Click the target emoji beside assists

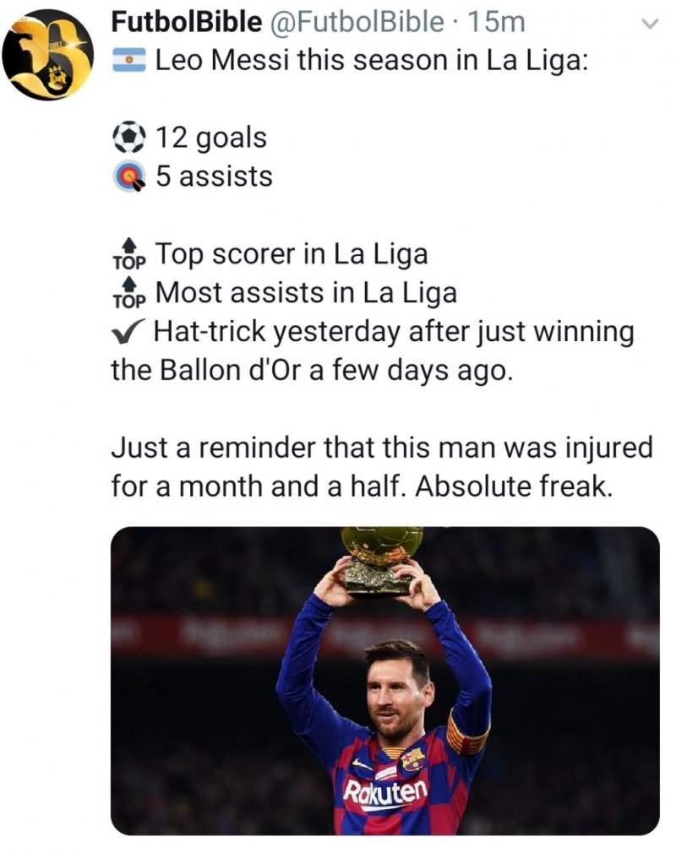pyautogui.click(x=129, y=177)
